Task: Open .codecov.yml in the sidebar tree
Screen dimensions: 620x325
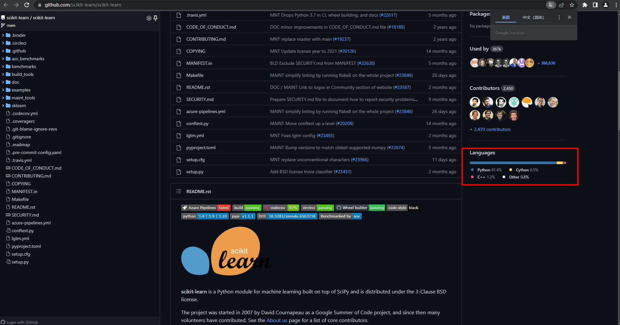Action: tap(24, 113)
